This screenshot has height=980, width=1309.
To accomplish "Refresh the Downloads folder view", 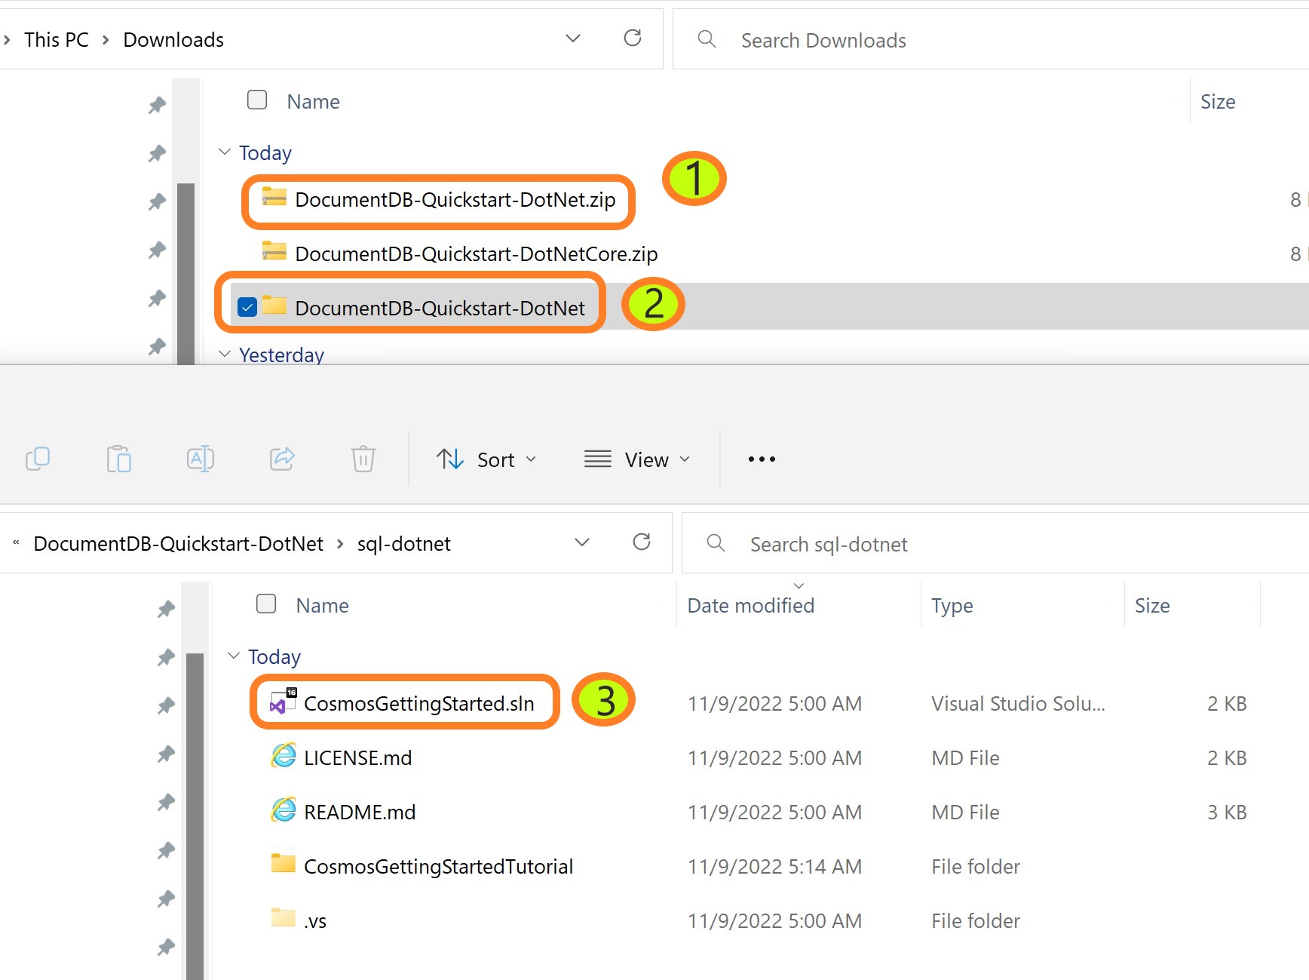I will (x=633, y=38).
